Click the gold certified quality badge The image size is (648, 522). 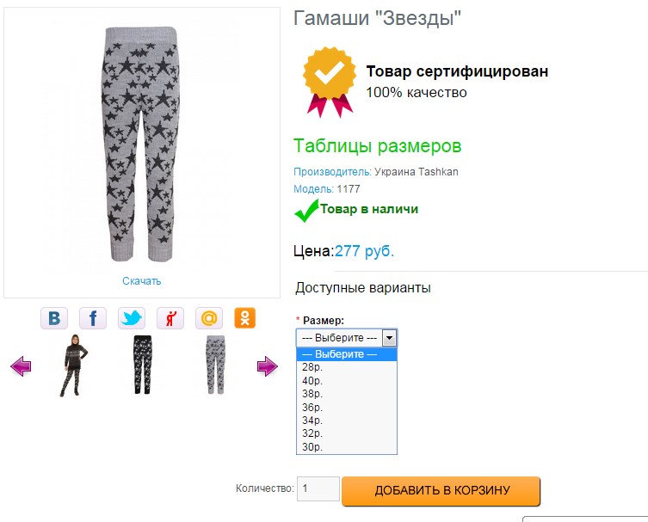tap(330, 82)
